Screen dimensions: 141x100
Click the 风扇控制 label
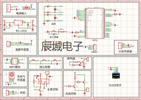(x=71, y=94)
